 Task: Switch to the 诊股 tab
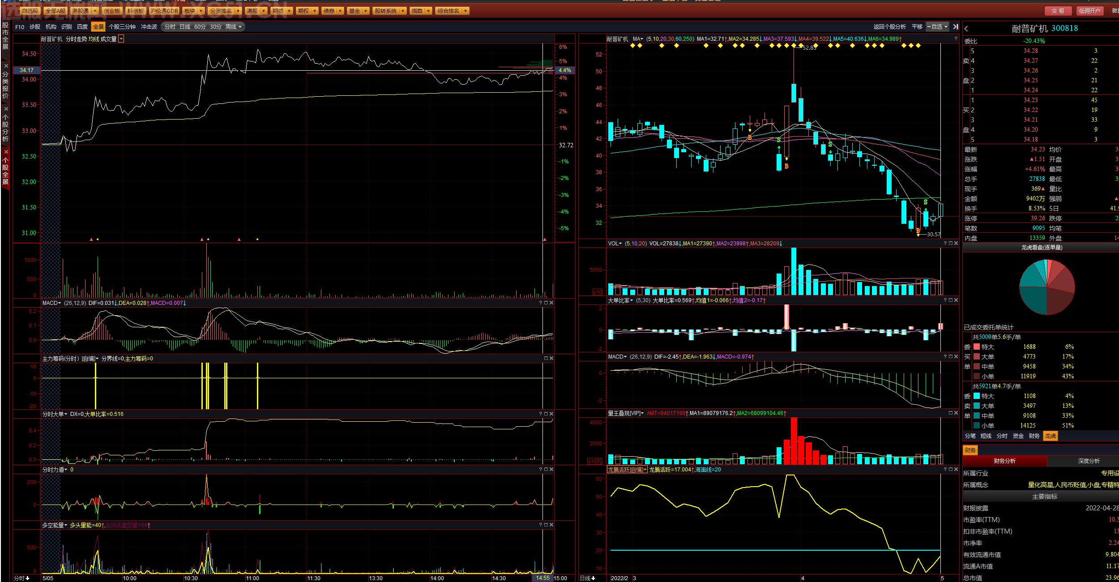click(35, 27)
